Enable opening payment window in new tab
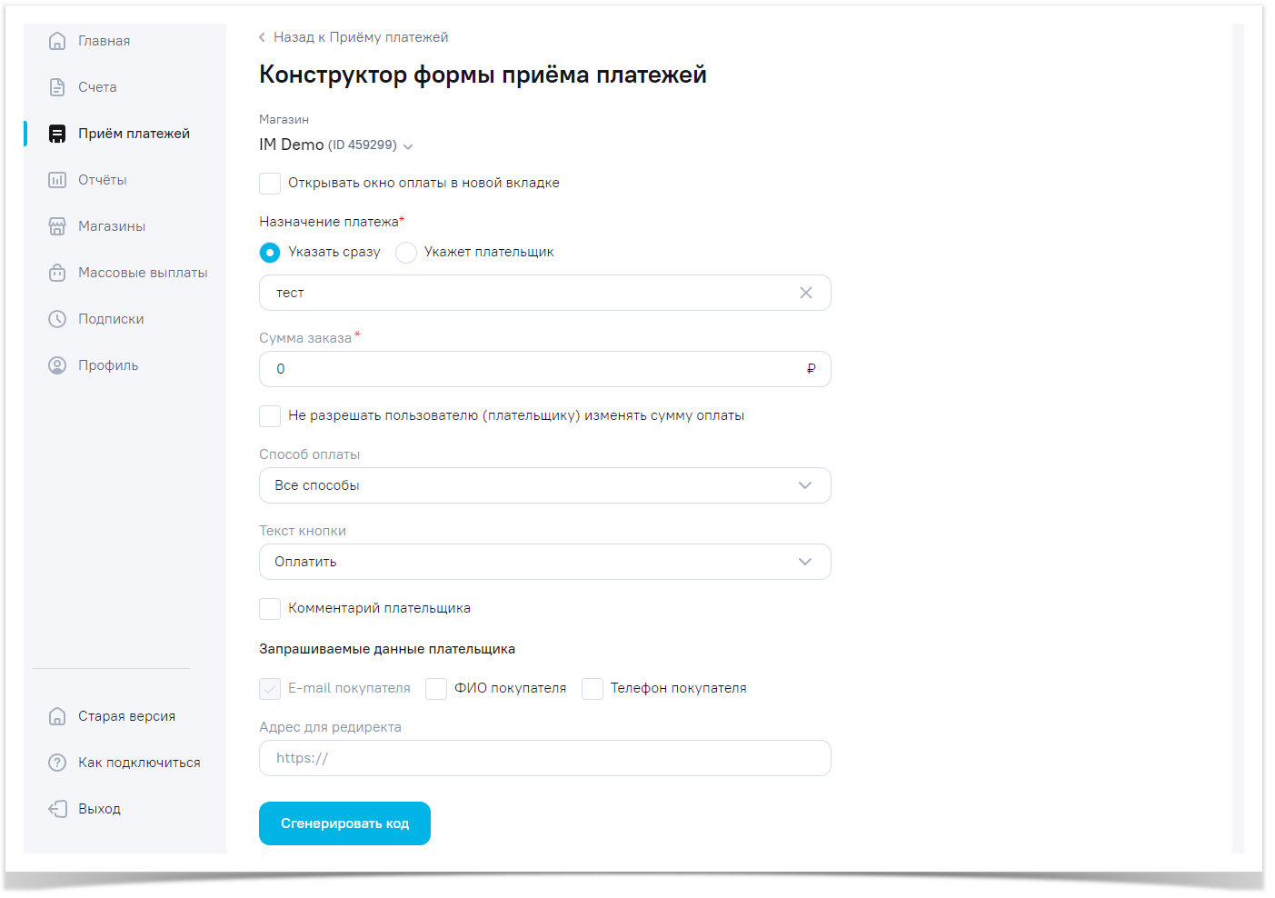1275x898 pixels. click(270, 184)
